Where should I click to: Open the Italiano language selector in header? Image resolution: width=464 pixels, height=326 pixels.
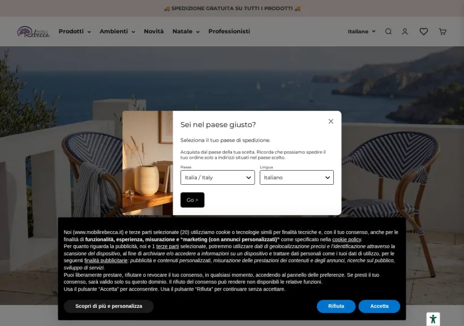pos(362,31)
